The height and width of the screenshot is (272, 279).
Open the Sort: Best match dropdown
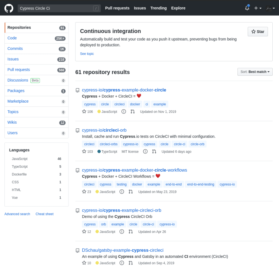point(255,72)
